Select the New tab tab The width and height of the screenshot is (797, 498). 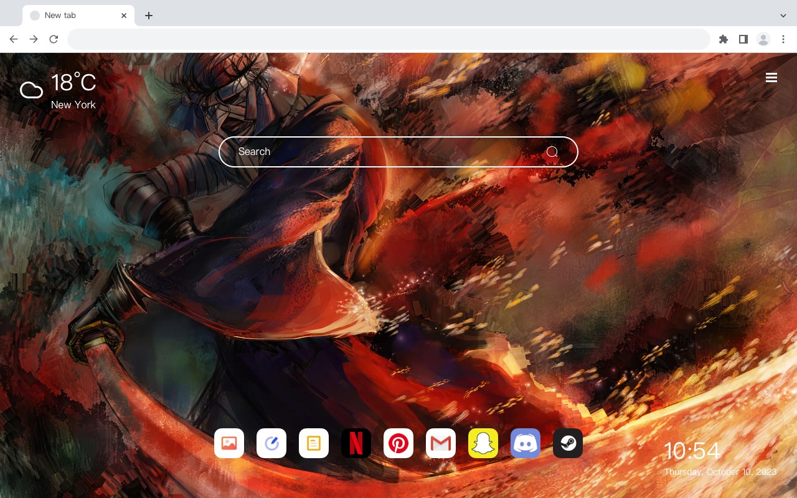[x=78, y=16]
